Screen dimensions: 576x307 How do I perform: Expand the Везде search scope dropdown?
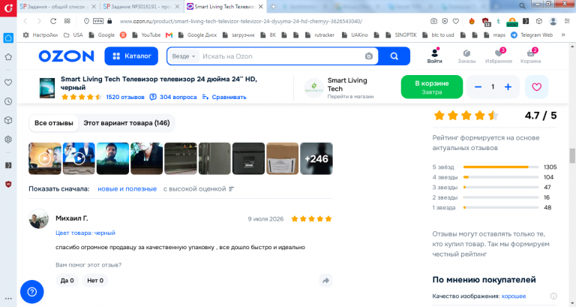[183, 56]
